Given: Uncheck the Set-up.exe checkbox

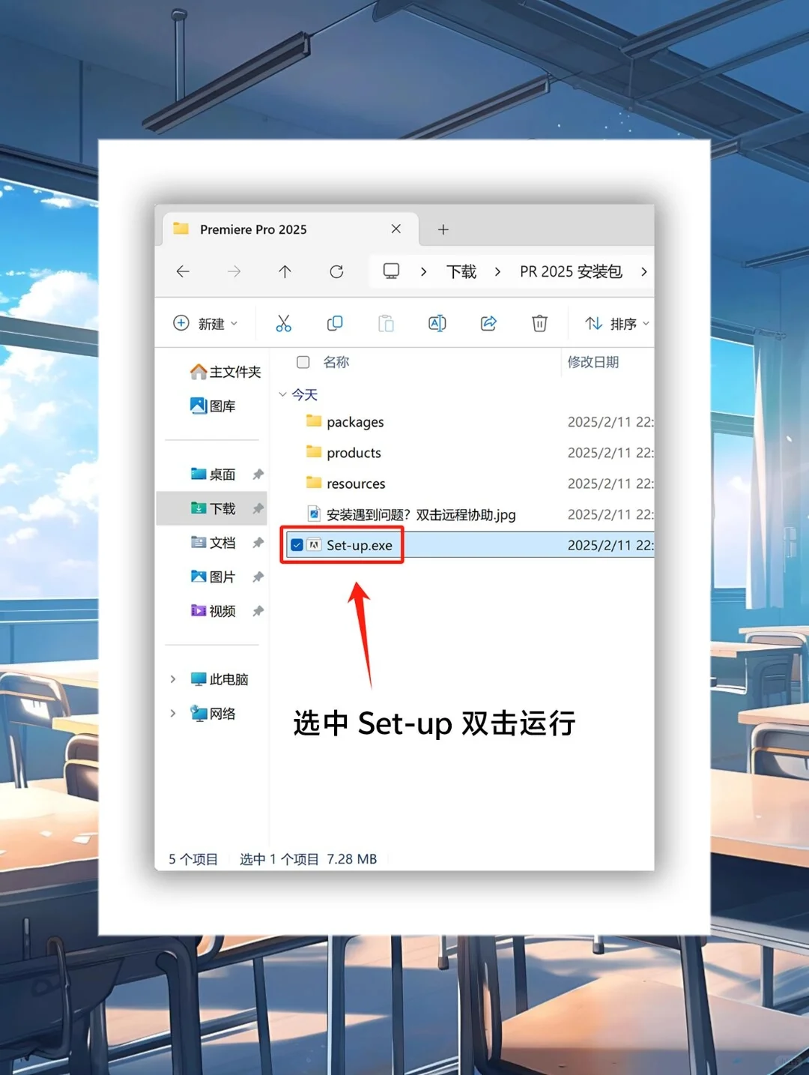Looking at the screenshot, I should coord(297,545).
